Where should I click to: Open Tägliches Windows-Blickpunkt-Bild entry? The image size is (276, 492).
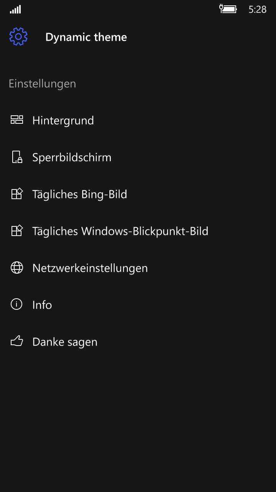pyautogui.click(x=120, y=231)
